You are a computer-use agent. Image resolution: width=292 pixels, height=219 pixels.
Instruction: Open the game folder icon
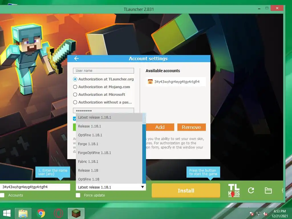268,190
